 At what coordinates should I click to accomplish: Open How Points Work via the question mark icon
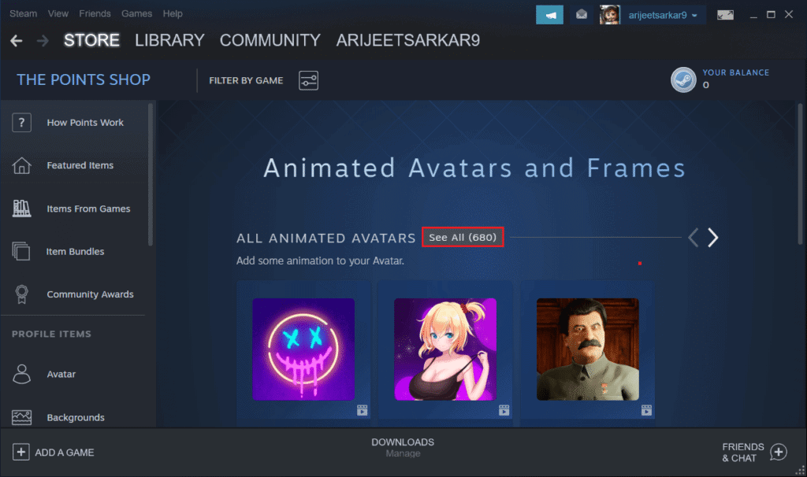coord(21,122)
